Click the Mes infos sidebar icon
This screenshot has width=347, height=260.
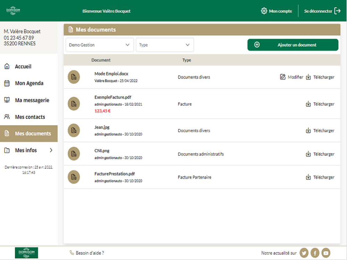(x=7, y=150)
